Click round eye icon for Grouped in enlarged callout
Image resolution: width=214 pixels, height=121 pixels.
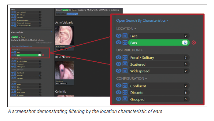(x=119, y=99)
